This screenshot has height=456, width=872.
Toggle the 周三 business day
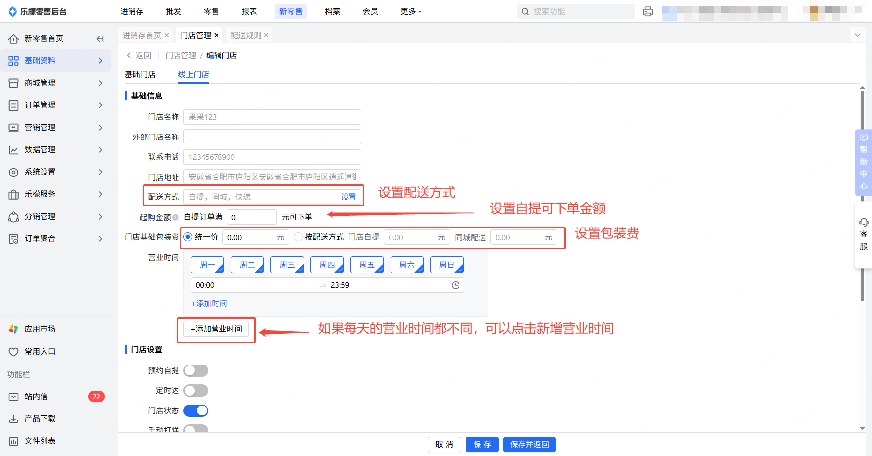(x=287, y=265)
